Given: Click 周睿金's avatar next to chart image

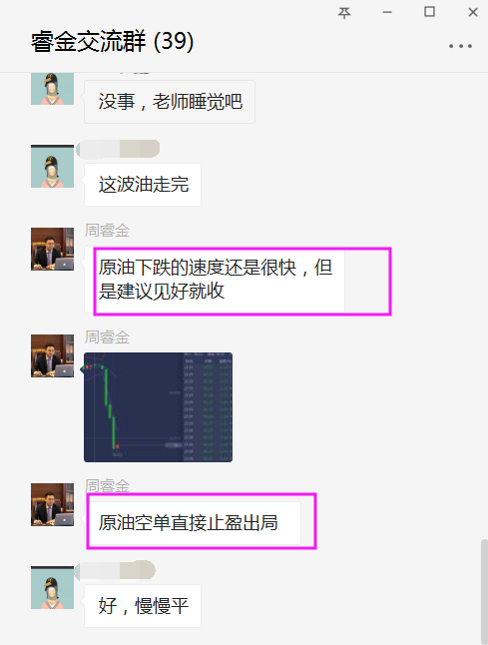Looking at the screenshot, I should [x=52, y=355].
